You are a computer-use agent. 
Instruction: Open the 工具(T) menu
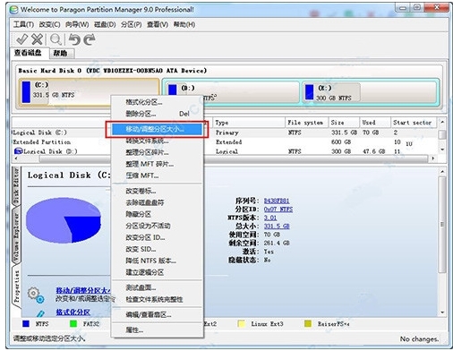[23, 24]
